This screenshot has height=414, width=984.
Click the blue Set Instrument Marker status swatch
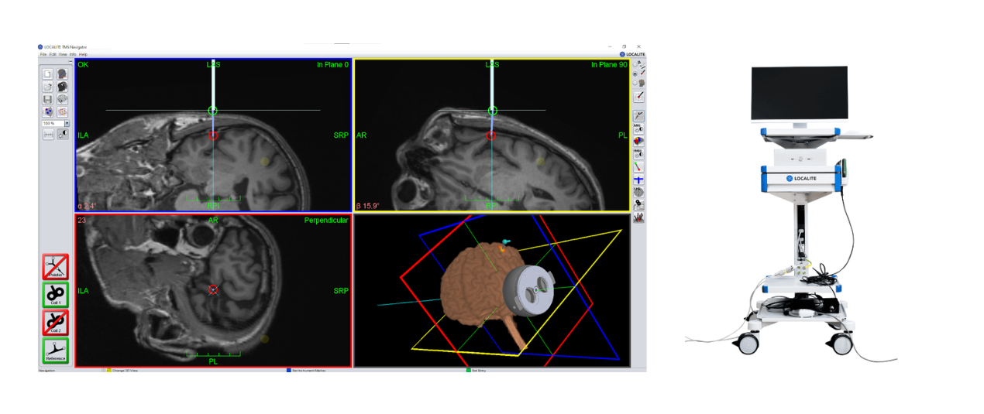pos(289,371)
